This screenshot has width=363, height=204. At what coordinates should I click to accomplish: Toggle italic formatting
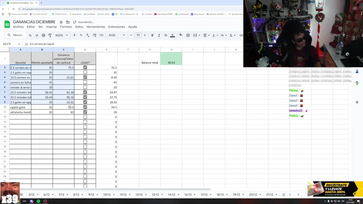(159, 35)
